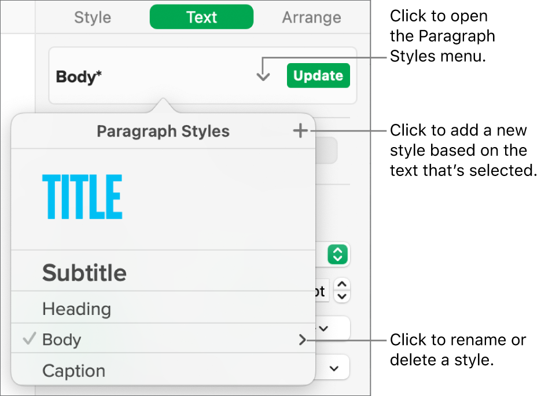Switch to the Style tab

pyautogui.click(x=92, y=17)
